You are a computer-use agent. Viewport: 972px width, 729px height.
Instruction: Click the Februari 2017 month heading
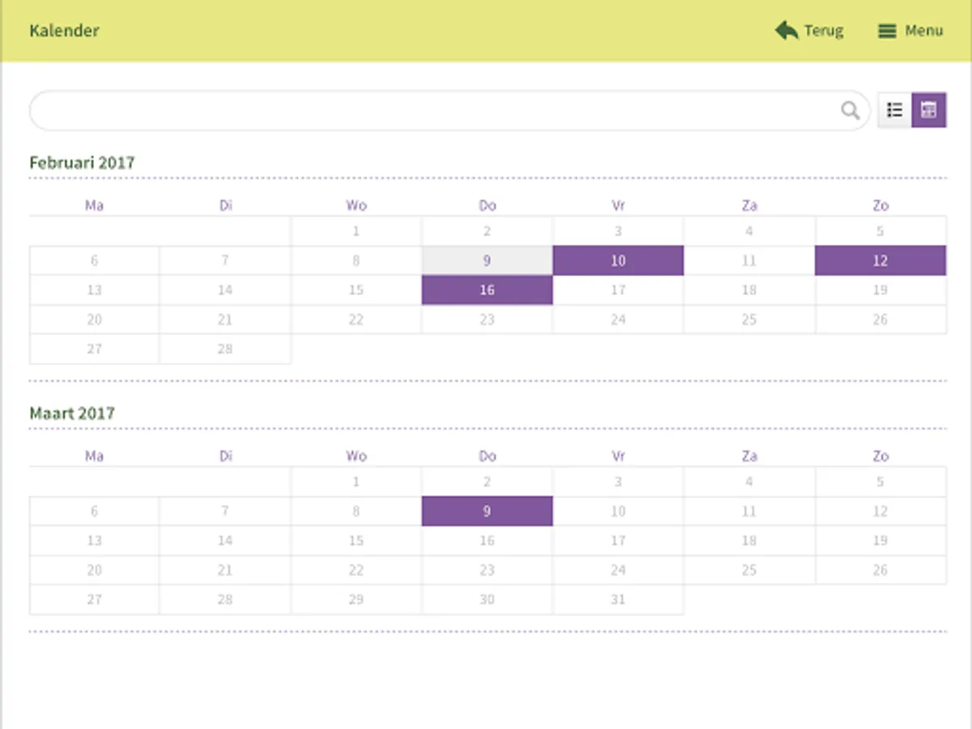pos(82,162)
